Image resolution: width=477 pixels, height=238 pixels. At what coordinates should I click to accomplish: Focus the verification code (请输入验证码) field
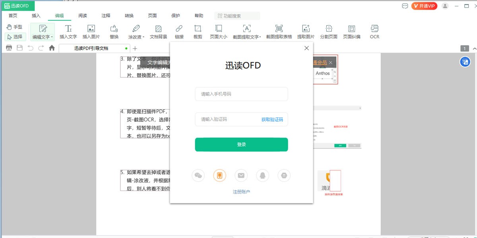click(241, 119)
